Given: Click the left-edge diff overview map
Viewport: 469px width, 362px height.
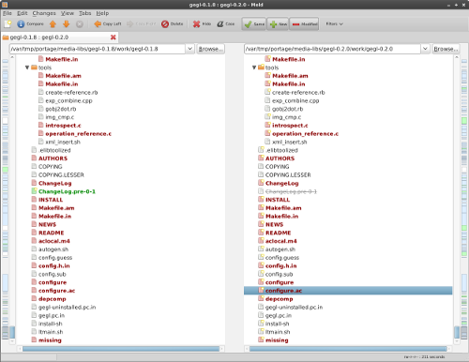Looking at the screenshot, I should (6, 199).
